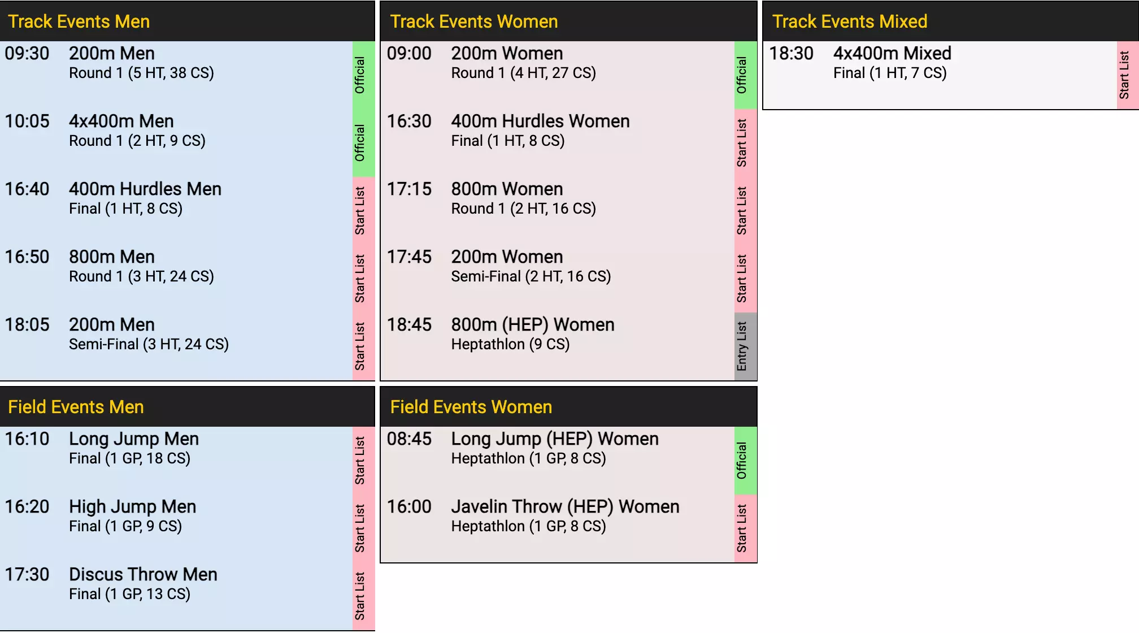Click the Track Events Mixed header
This screenshot has height=633, width=1139.
(x=849, y=21)
